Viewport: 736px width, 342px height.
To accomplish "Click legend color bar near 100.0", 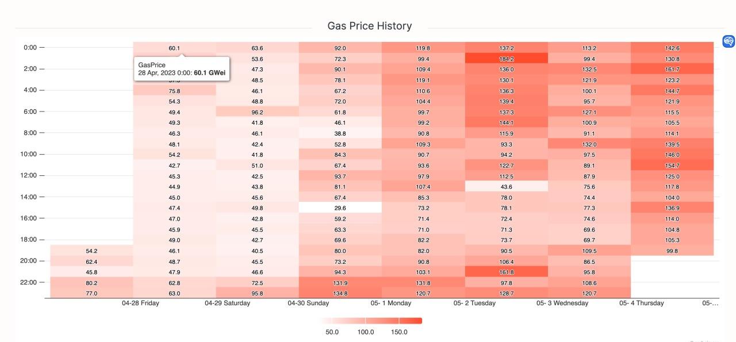I will pyautogui.click(x=366, y=321).
